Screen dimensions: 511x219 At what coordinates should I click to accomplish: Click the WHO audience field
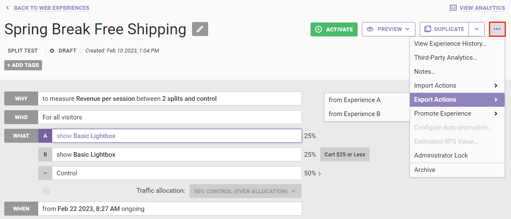point(170,117)
